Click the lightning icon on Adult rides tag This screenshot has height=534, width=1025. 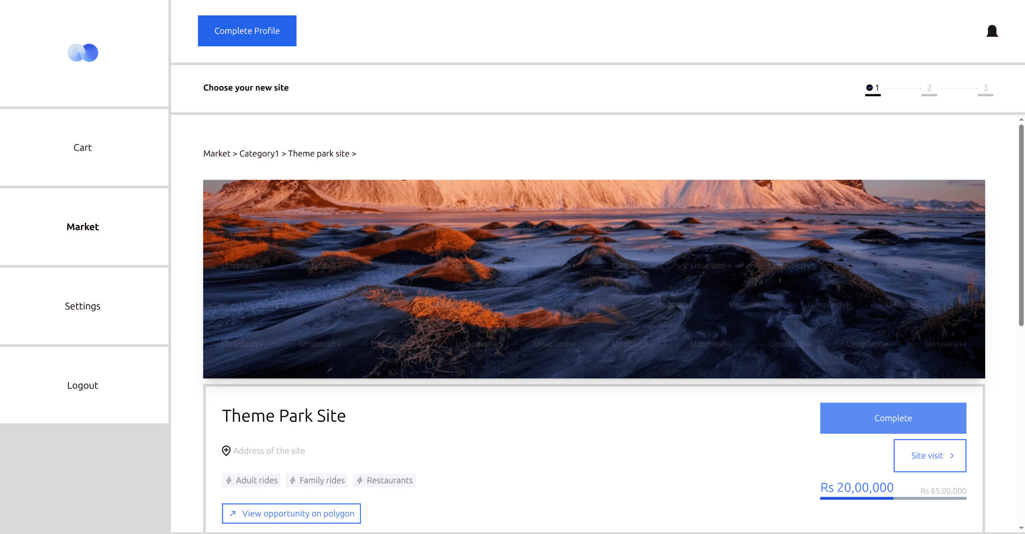(229, 480)
